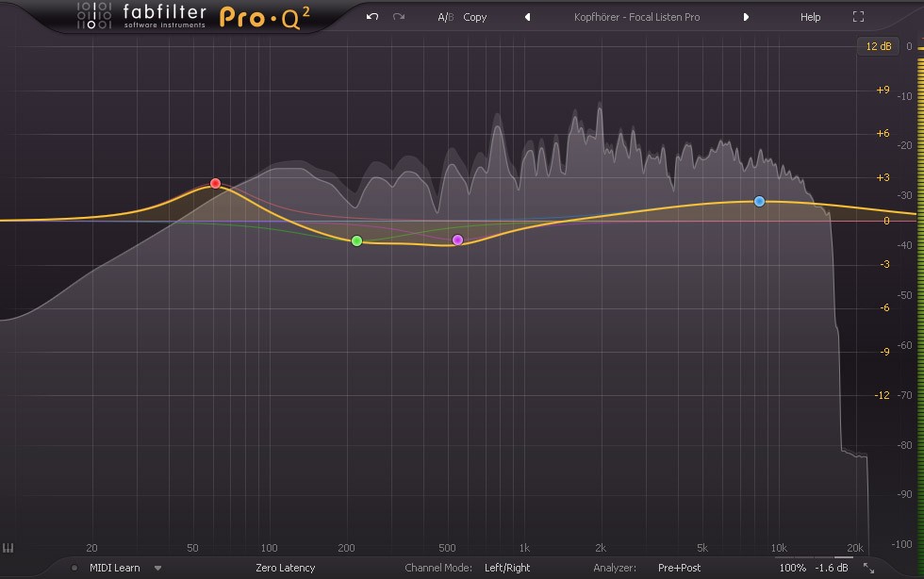
Task: Enter full screen mode icon
Action: (x=859, y=17)
